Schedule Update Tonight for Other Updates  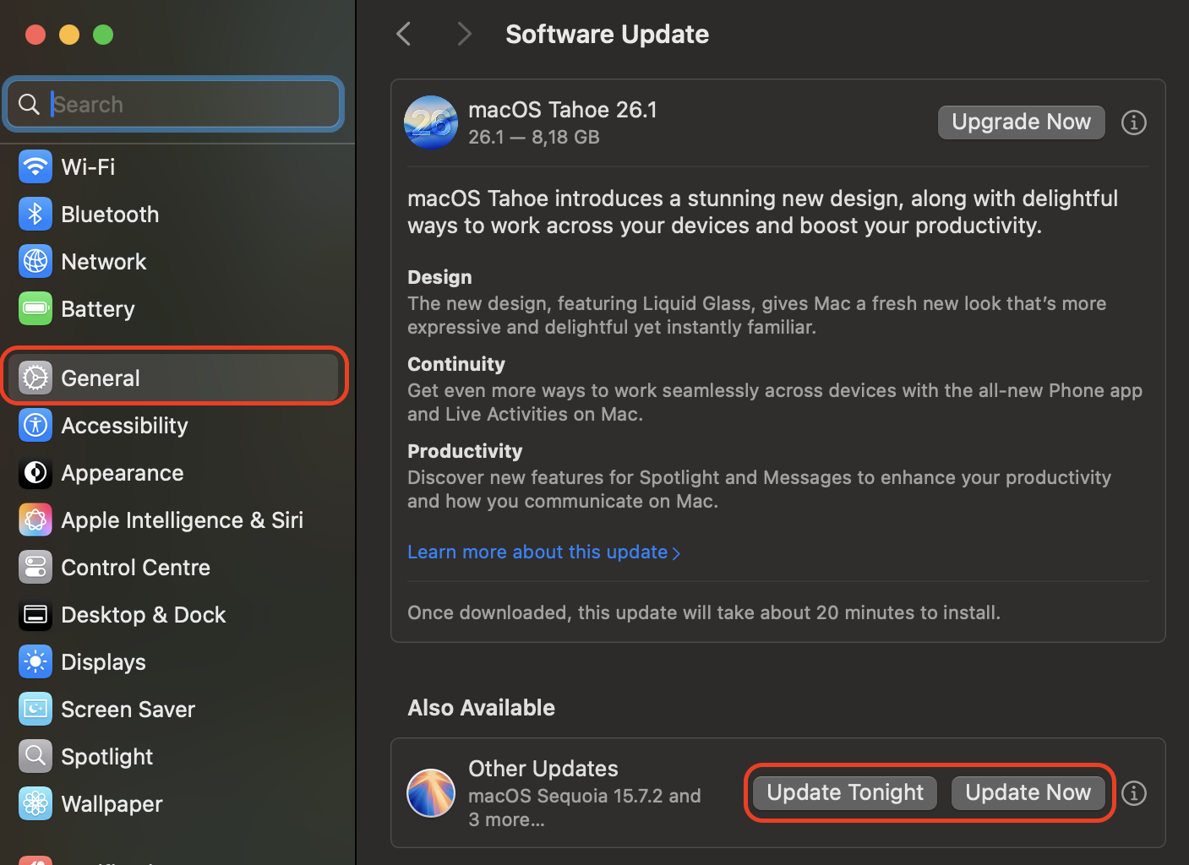[x=844, y=792]
